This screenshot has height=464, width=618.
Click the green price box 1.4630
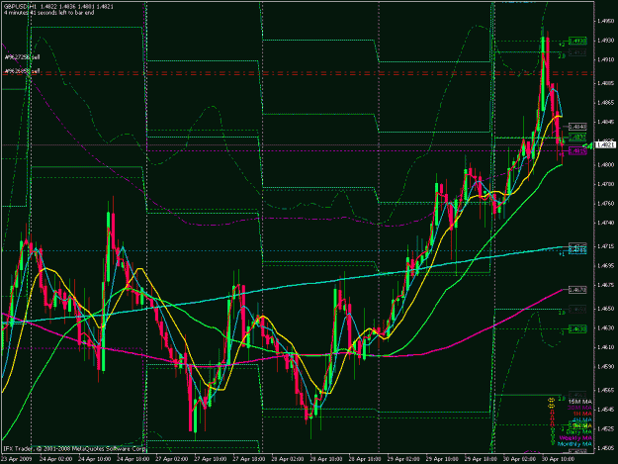point(577,328)
